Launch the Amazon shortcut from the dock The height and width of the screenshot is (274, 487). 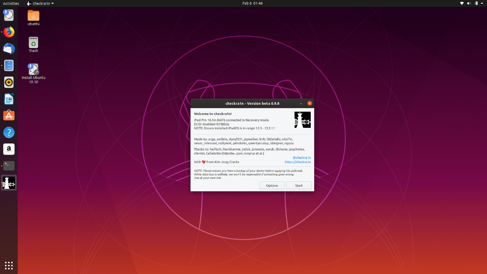(x=8, y=149)
